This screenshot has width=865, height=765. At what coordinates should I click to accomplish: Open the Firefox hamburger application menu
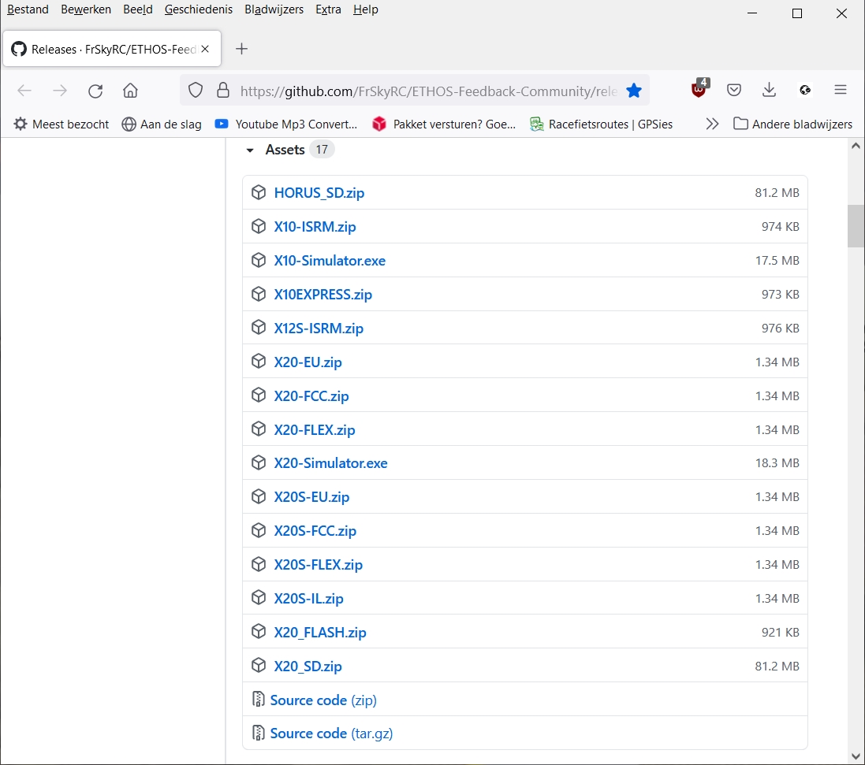click(x=841, y=90)
